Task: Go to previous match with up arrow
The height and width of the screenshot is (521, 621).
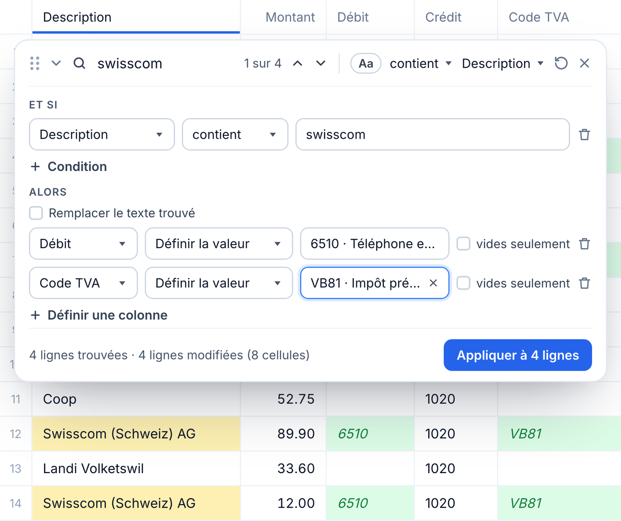Action: pos(298,63)
